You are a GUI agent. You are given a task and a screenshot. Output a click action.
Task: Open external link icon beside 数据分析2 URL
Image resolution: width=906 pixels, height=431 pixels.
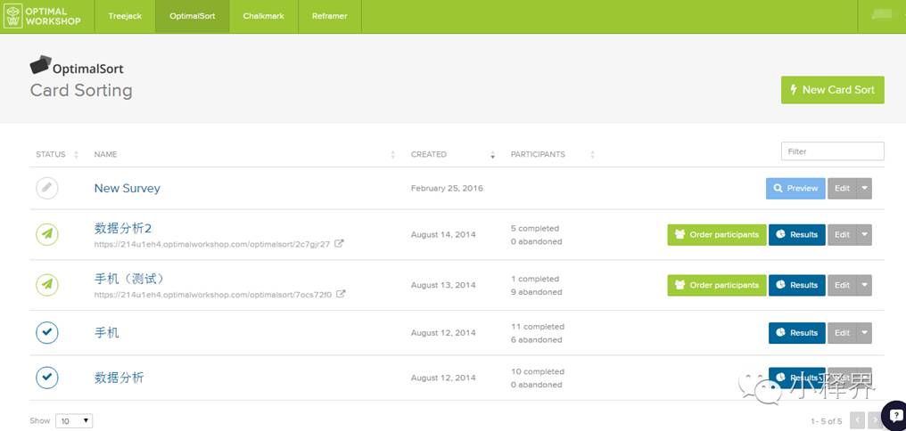340,244
